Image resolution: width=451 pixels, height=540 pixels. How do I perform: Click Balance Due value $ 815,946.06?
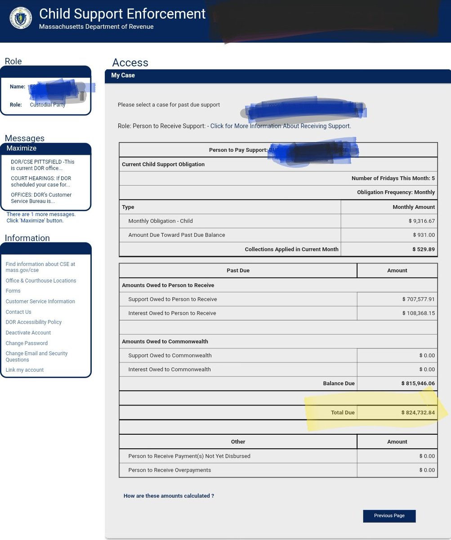(x=418, y=383)
